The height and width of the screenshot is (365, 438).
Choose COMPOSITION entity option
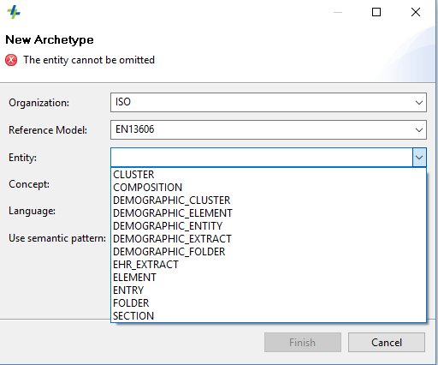(x=269, y=188)
